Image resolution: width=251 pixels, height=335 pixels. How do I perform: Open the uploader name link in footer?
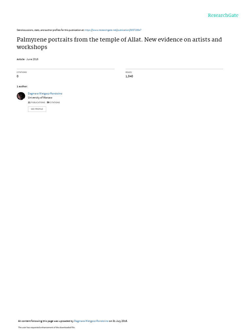coord(91,321)
